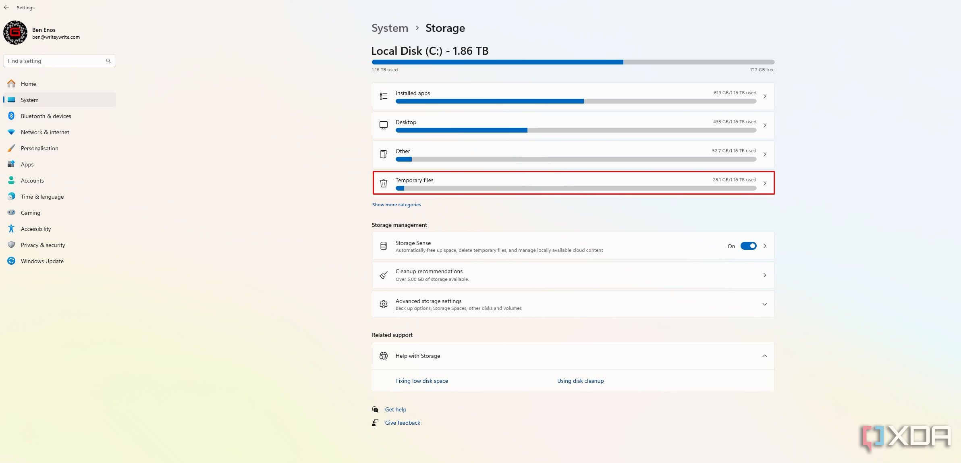Click the Storage Sense settings icon
961x463 pixels.
[383, 246]
